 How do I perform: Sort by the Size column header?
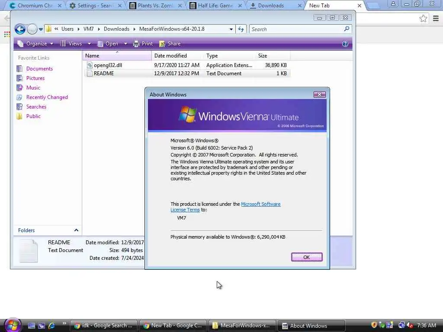point(273,56)
